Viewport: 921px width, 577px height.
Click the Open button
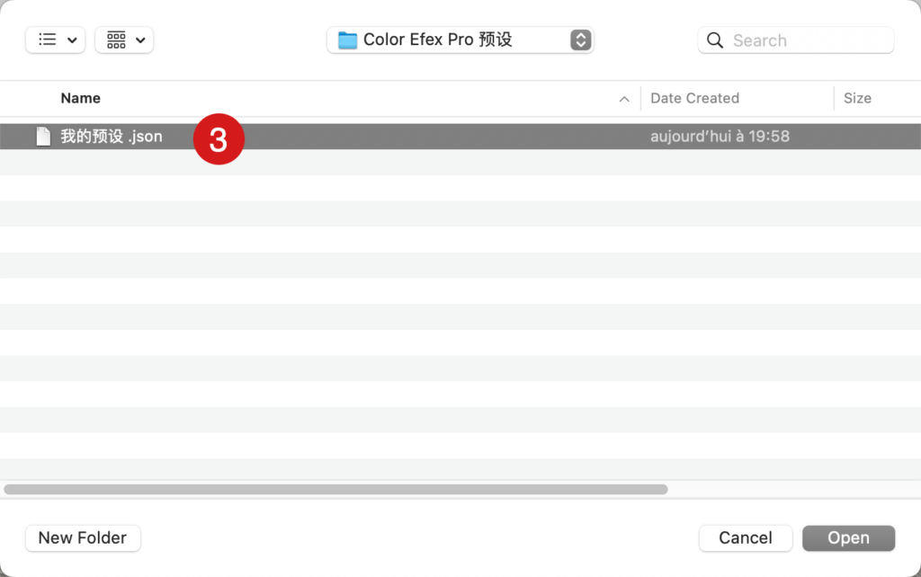click(x=848, y=537)
